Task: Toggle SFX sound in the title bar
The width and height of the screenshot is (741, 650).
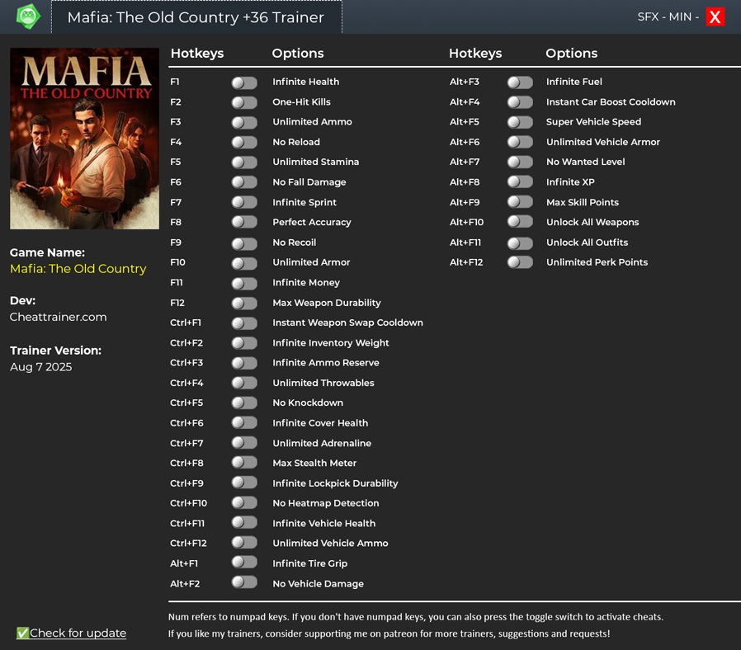Action: (x=648, y=17)
